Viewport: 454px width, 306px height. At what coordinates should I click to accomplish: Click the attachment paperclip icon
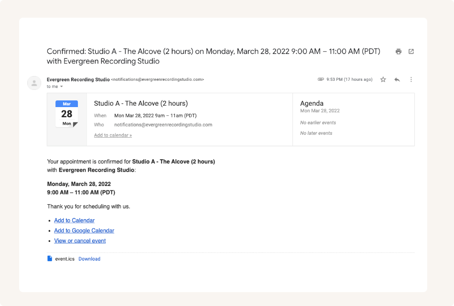pyautogui.click(x=321, y=79)
